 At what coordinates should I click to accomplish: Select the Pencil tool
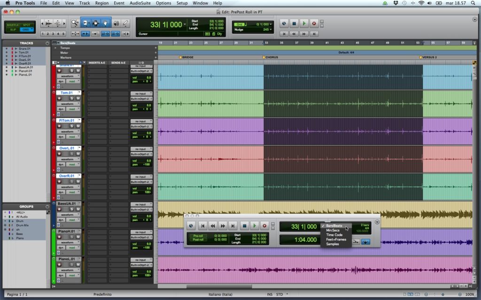coord(125,23)
